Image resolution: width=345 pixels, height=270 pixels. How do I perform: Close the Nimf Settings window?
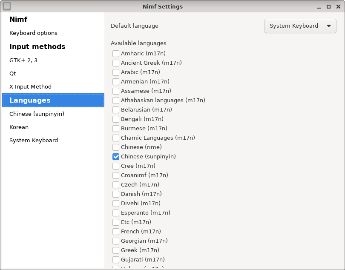pyautogui.click(x=339, y=7)
